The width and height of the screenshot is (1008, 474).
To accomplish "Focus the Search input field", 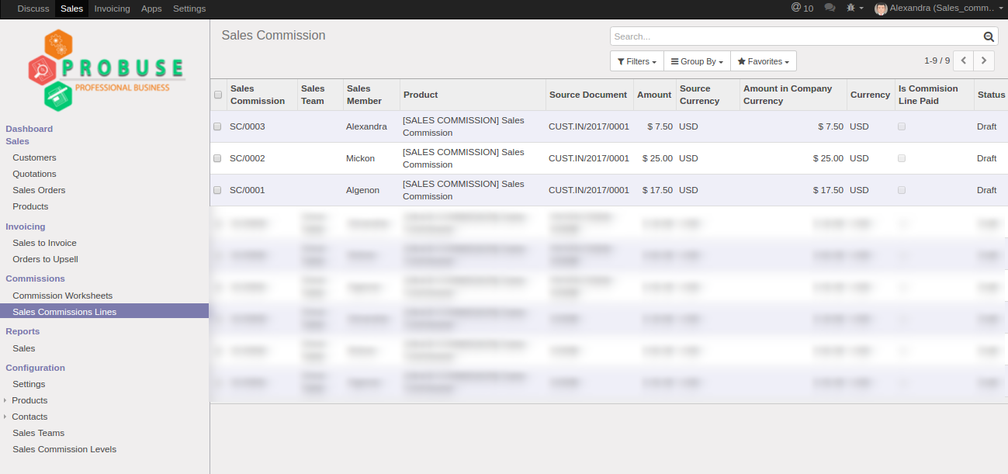I will point(795,36).
